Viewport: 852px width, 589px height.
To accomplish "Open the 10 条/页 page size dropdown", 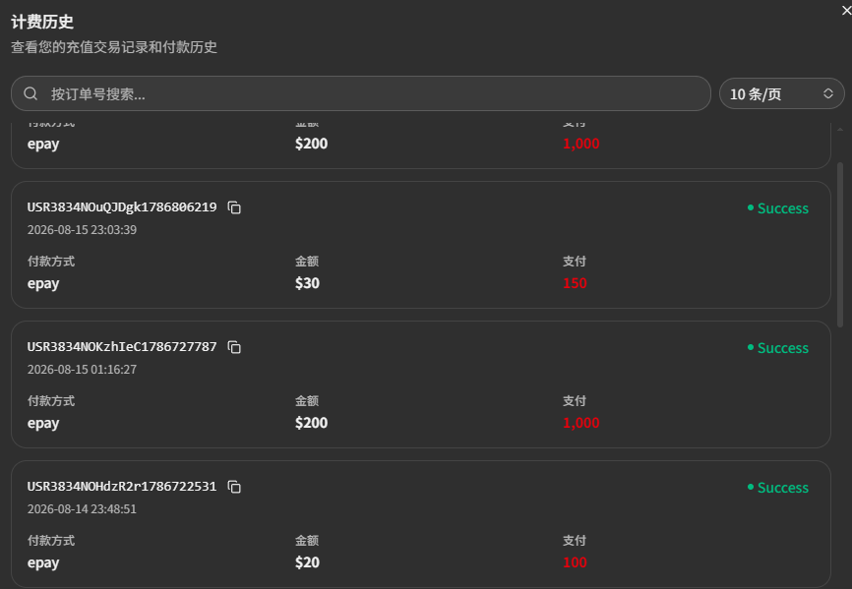I will [x=781, y=93].
